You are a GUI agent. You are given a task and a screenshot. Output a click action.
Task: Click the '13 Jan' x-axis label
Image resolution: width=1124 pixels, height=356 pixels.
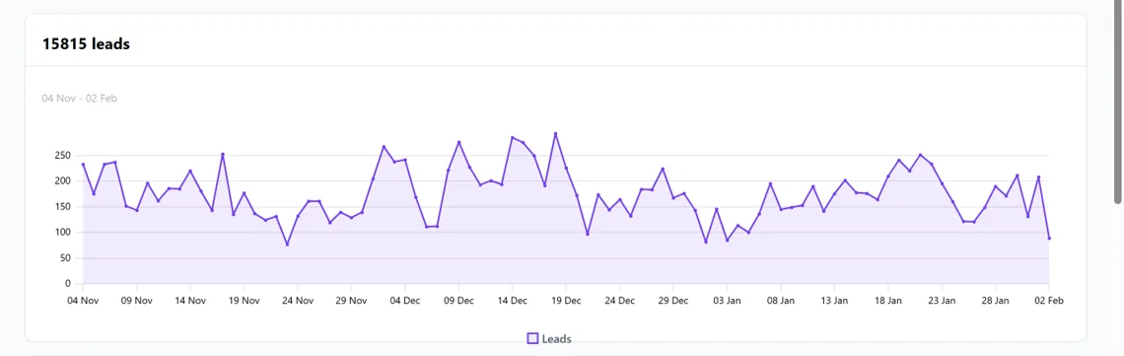(835, 301)
